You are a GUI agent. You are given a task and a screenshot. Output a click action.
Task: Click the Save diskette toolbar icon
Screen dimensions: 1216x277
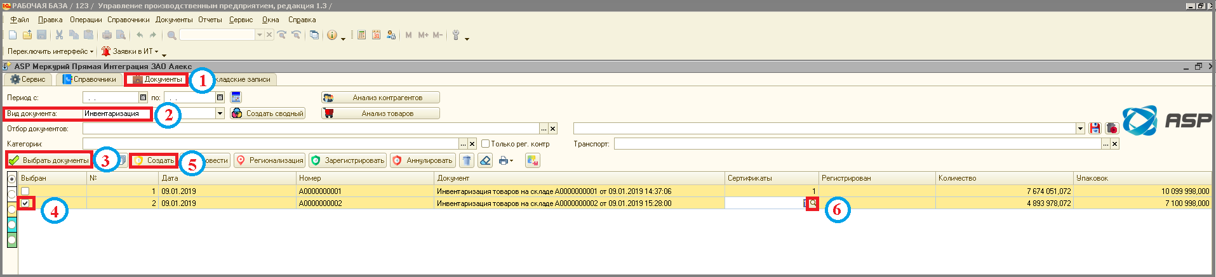[41, 35]
